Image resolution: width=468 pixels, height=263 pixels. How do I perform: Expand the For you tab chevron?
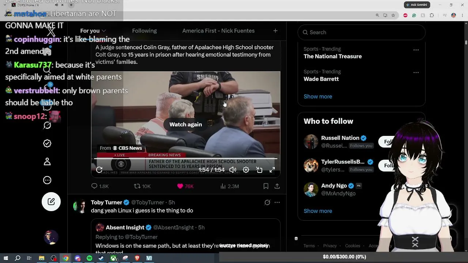pos(104,31)
